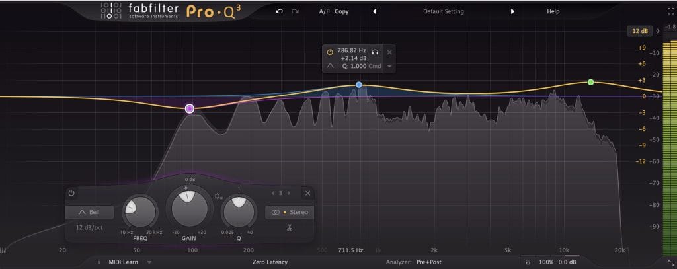
Task: Toggle band power in bottom control panel
Action: point(71,193)
